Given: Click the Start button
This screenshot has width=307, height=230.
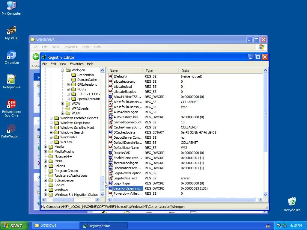Looking at the screenshot, I should pyautogui.click(x=14, y=226).
